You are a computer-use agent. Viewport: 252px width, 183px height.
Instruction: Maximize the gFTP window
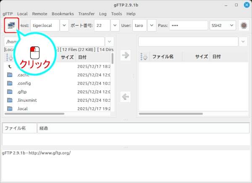[x=236, y=5]
